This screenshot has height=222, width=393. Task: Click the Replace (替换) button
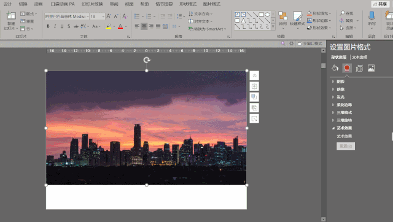pyautogui.click(x=347, y=20)
